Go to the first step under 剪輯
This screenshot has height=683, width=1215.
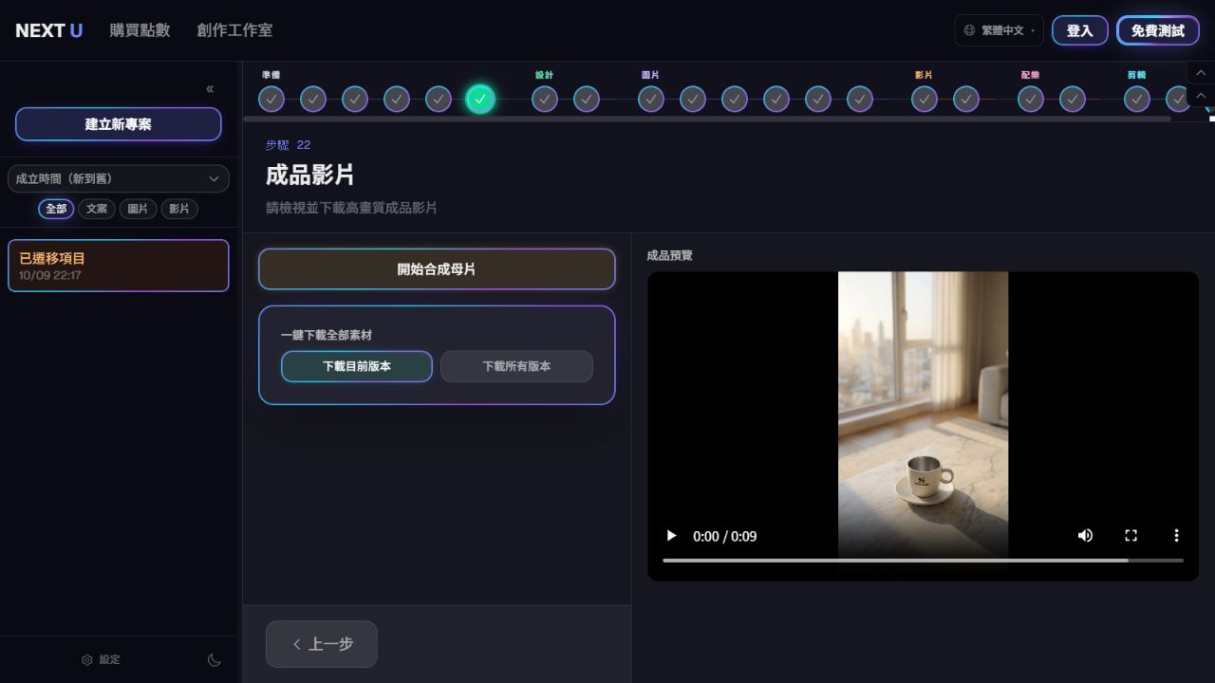(1137, 99)
